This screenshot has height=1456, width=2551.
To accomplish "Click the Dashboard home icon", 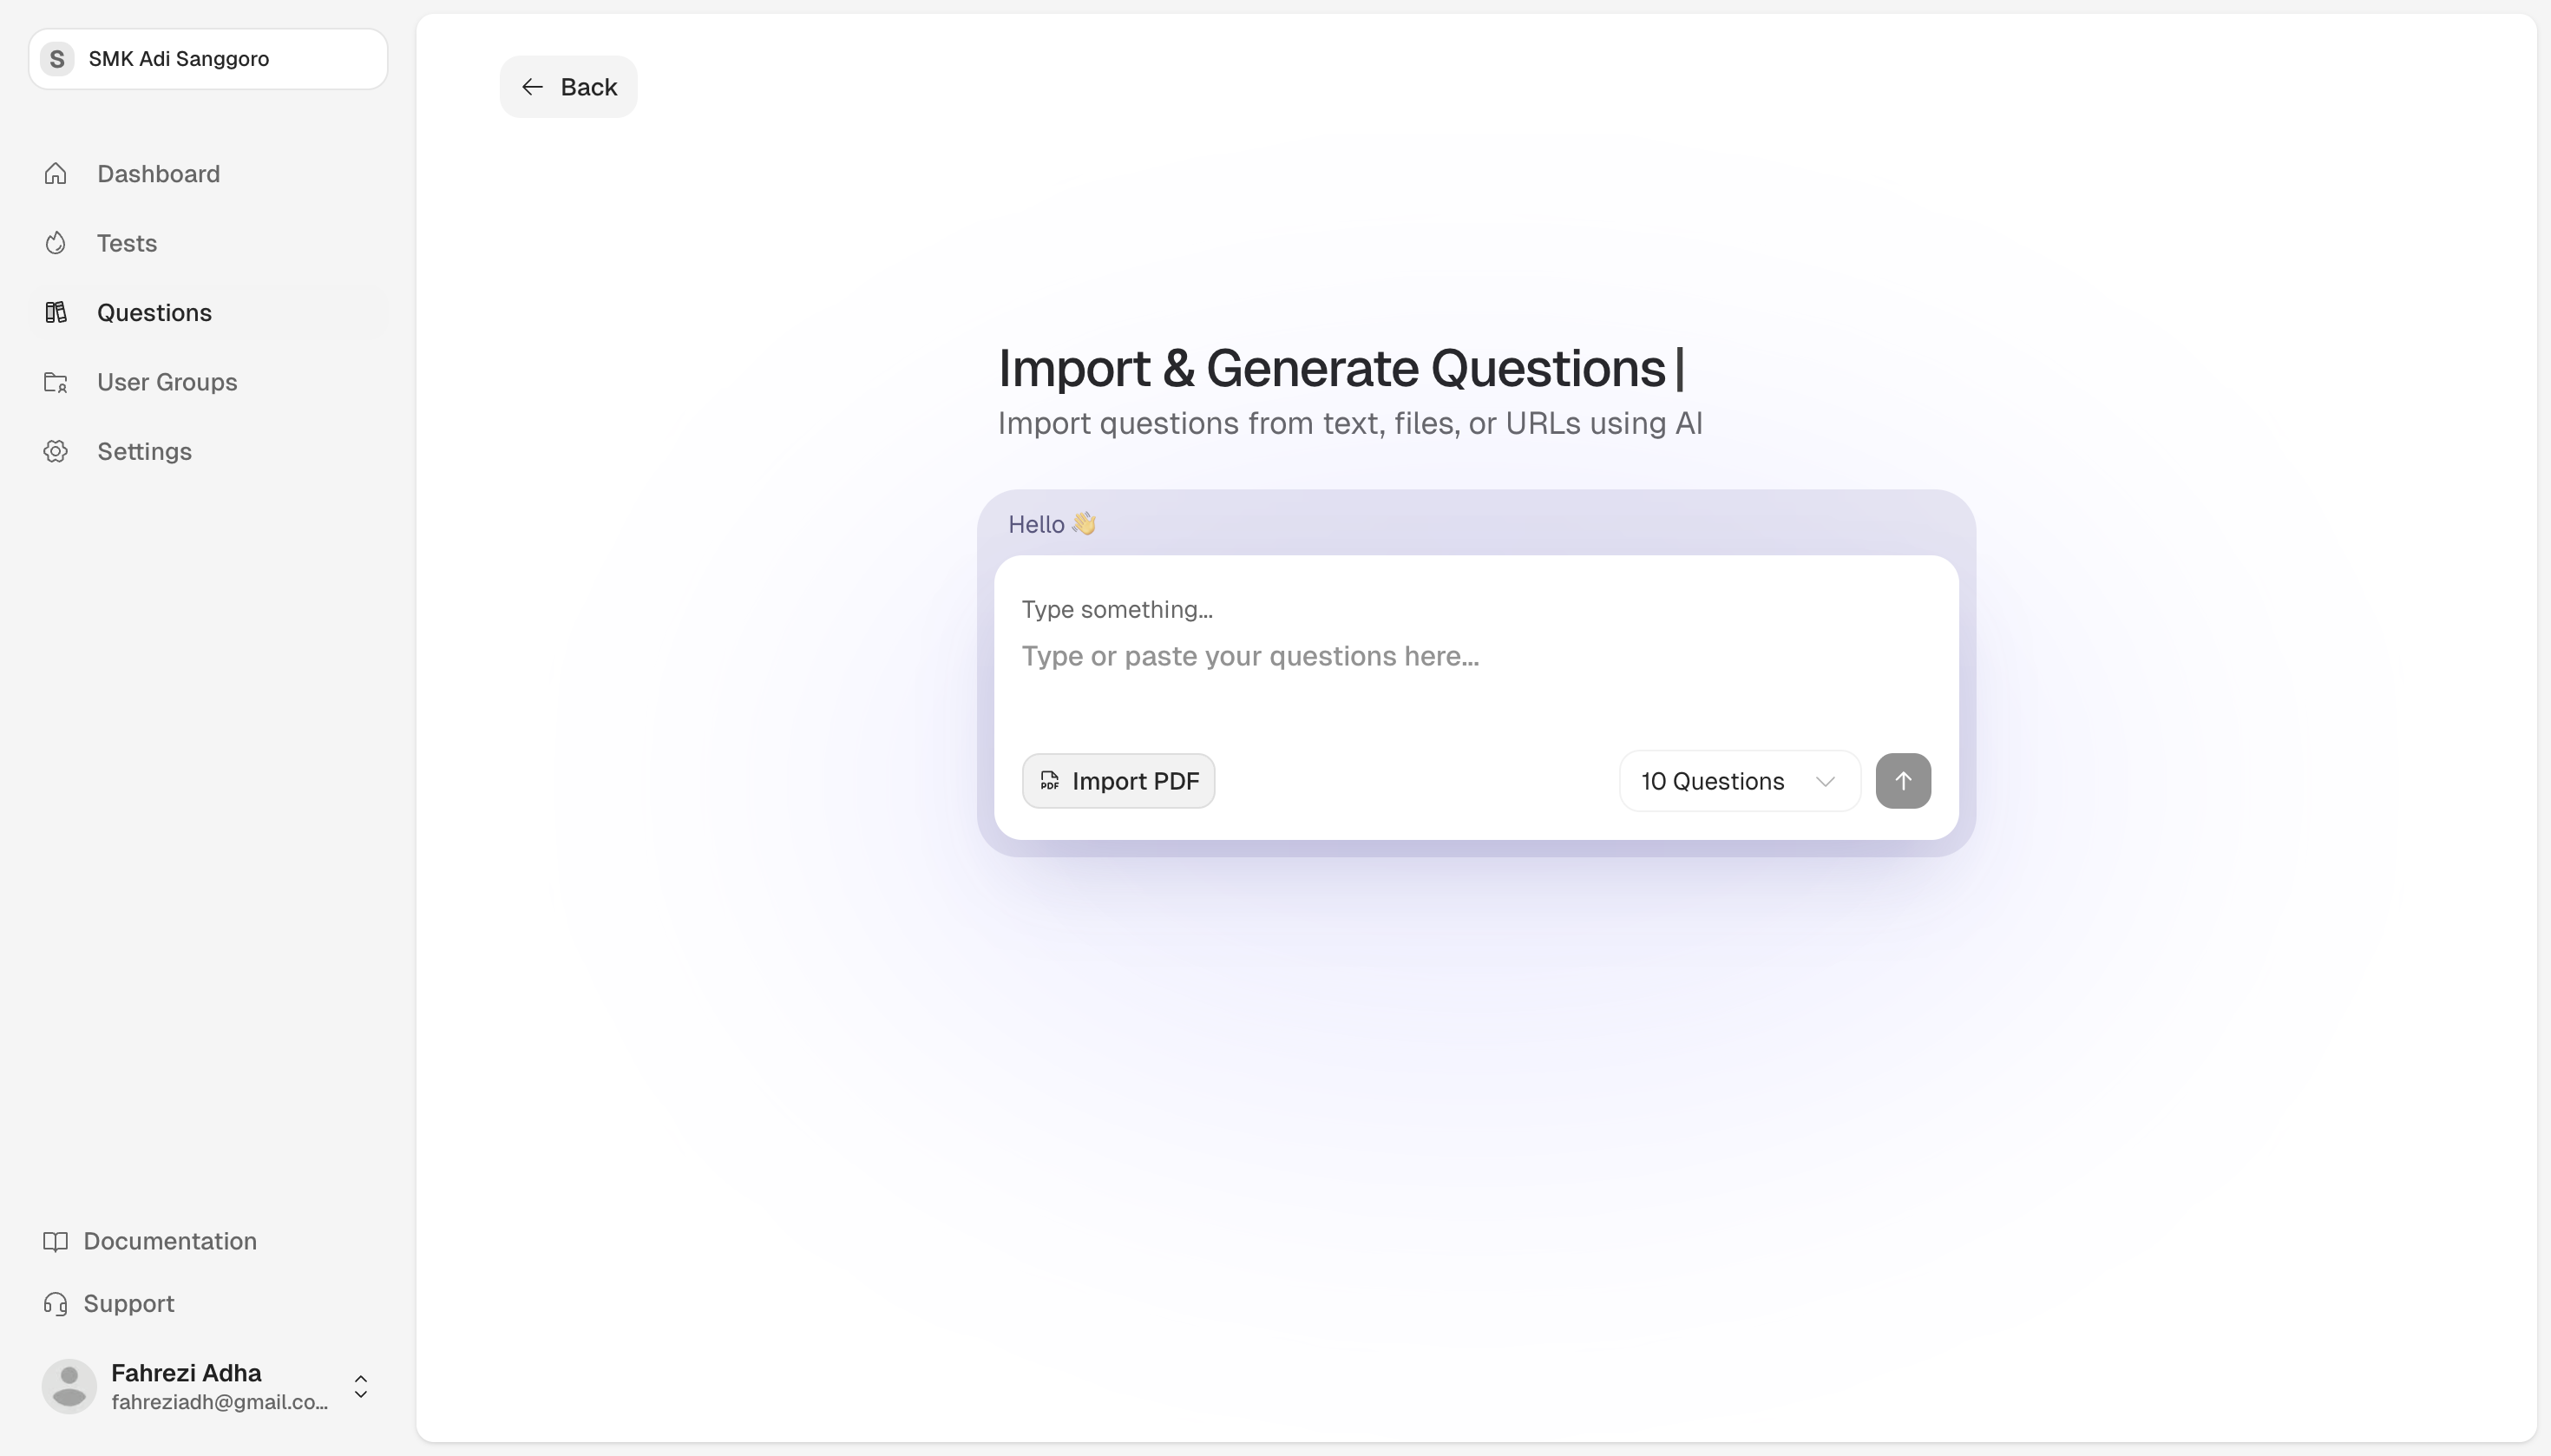I will 56,174.
